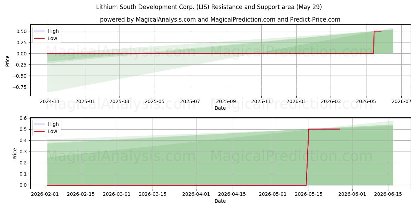The width and height of the screenshot is (418, 209).
Task: Click the 2026-06-15 date tick label
Action: tap(388, 194)
